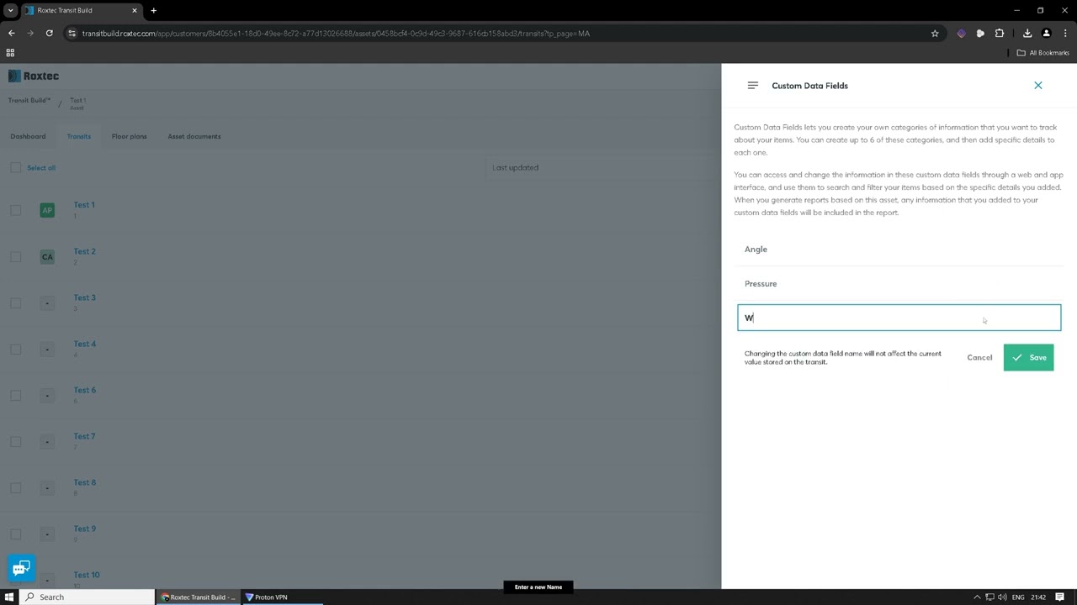
Task: Open the Dashboard tab
Action: coord(28,136)
